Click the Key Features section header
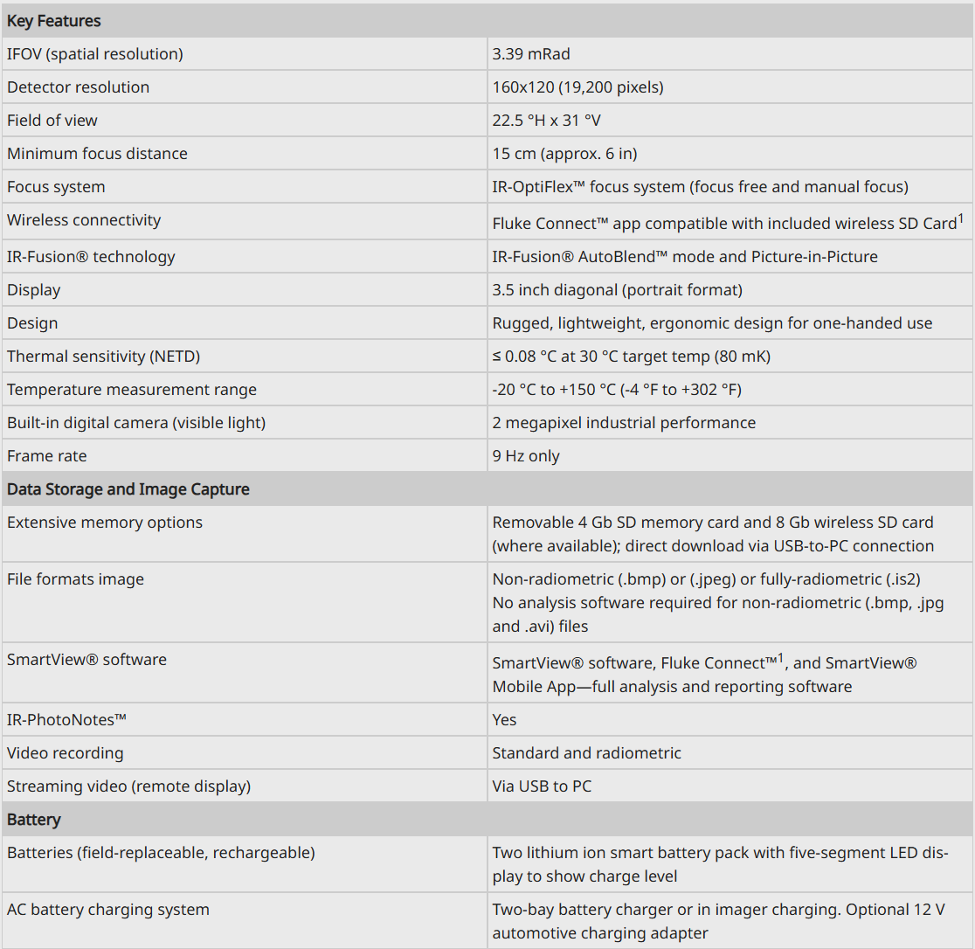975x949 pixels. (x=53, y=20)
